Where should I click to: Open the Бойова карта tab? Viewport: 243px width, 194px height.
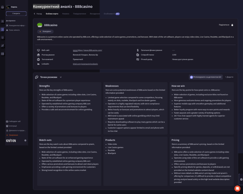point(52,14)
